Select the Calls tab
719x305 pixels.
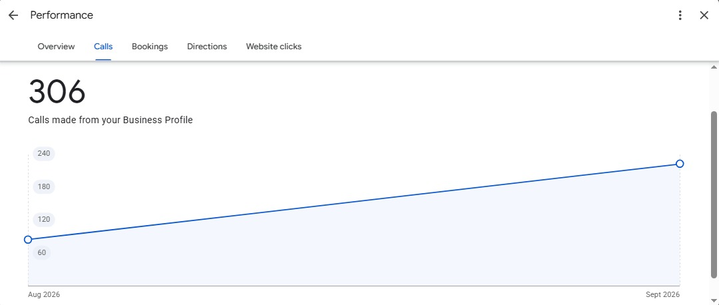[x=103, y=46]
